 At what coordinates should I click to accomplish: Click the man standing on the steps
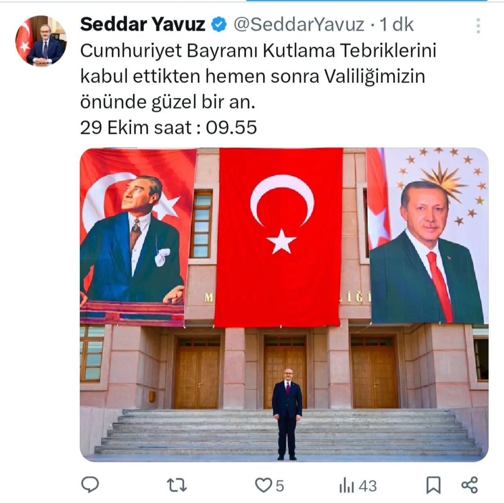coord(287,414)
